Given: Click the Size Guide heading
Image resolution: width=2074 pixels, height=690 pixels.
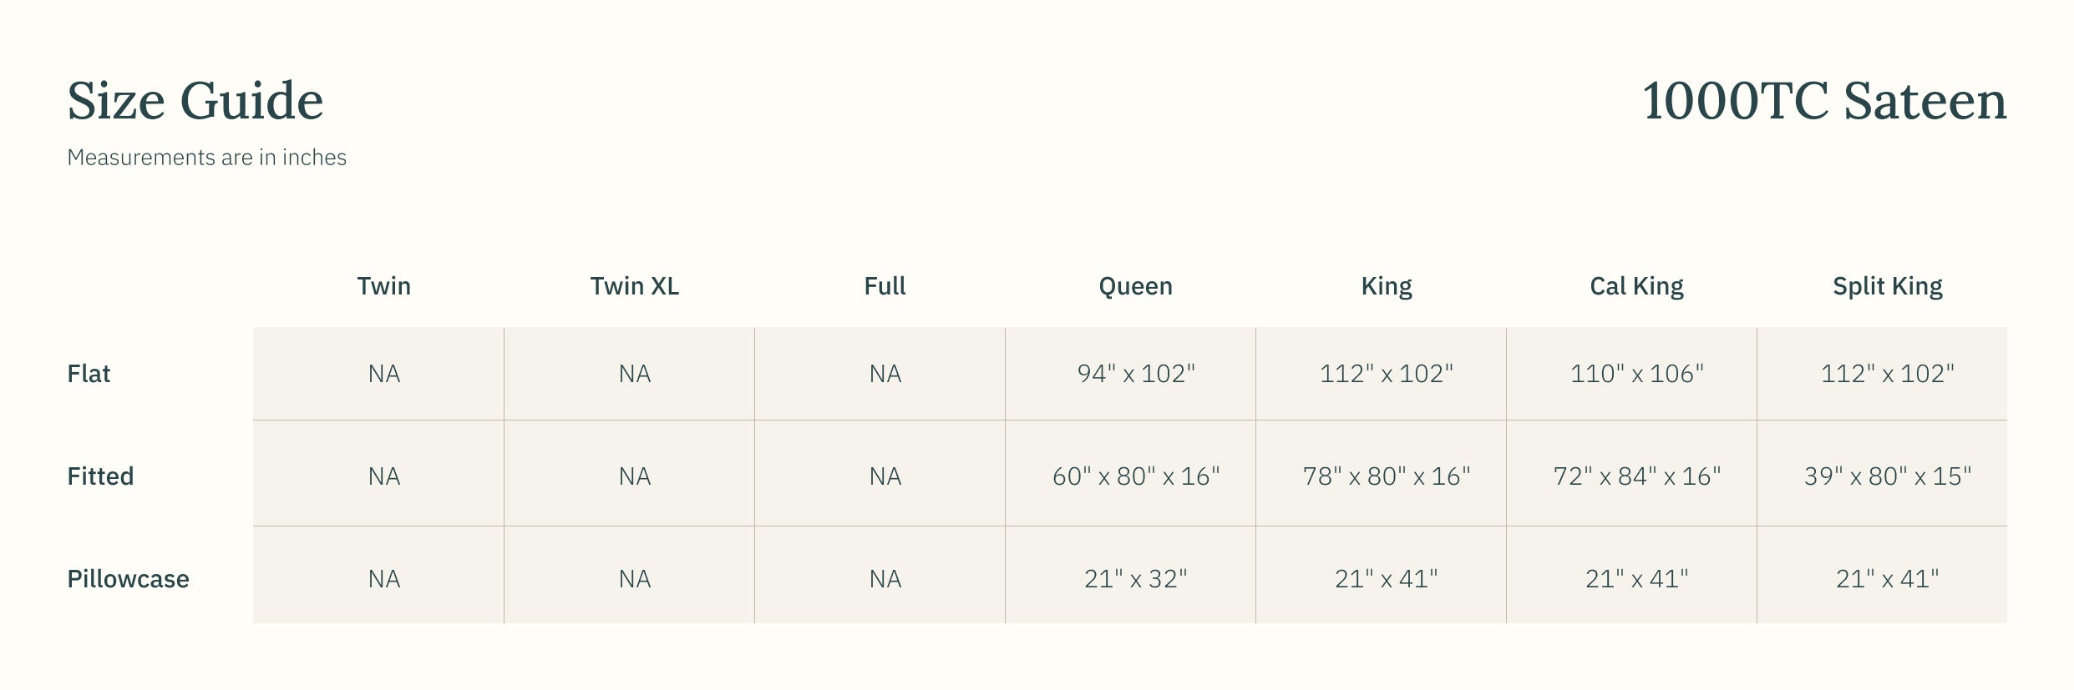Looking at the screenshot, I should [195, 101].
